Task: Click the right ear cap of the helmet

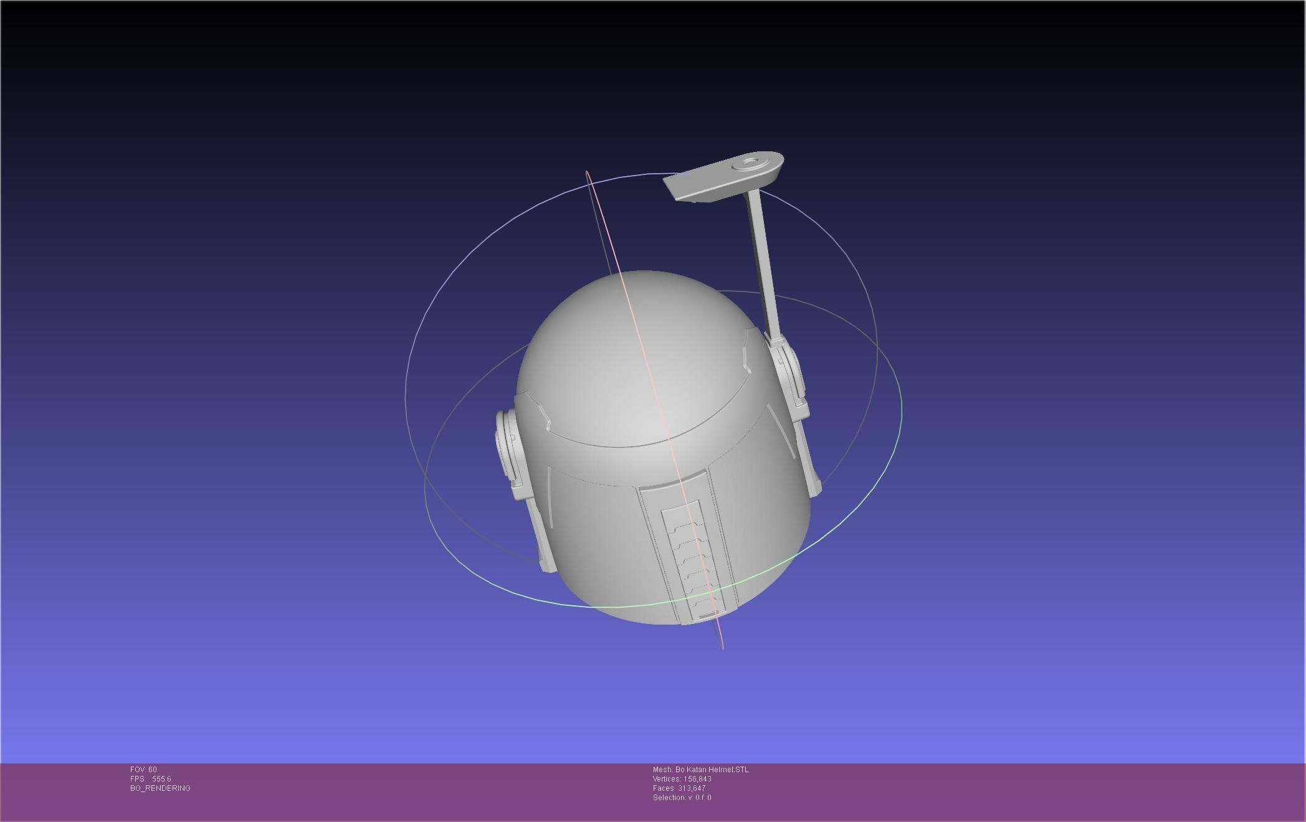Action: click(790, 377)
